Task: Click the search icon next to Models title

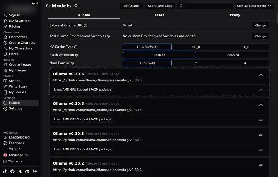Action: (76, 6)
